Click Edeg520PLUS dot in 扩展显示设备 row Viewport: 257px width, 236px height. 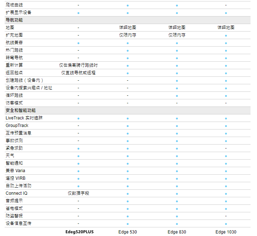click(78, 13)
